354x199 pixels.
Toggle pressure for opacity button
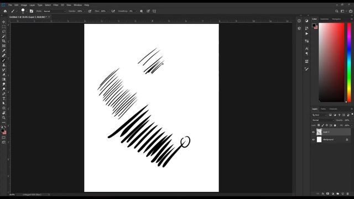coord(90,11)
